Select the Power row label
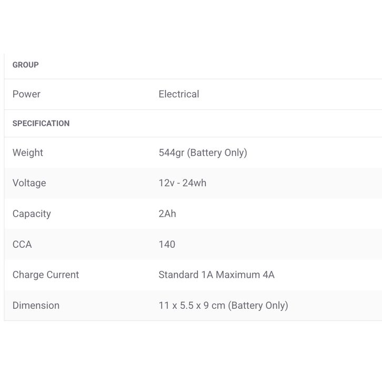 tap(26, 94)
